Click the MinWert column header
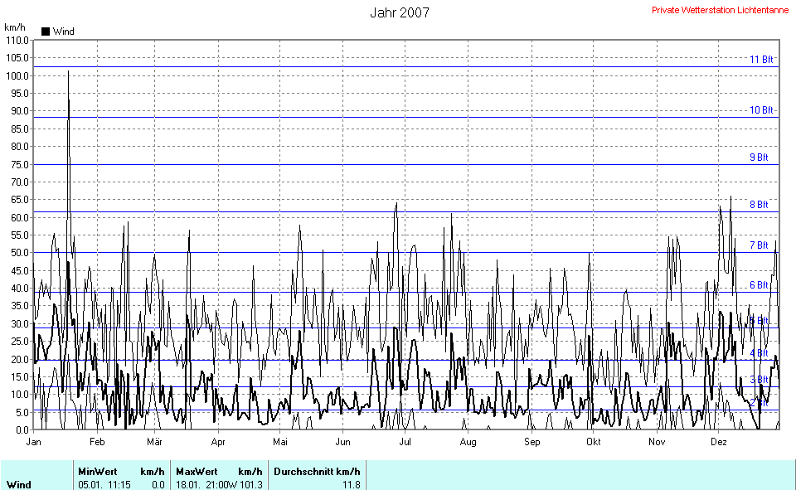Screen dimensions: 796x490 (98, 471)
